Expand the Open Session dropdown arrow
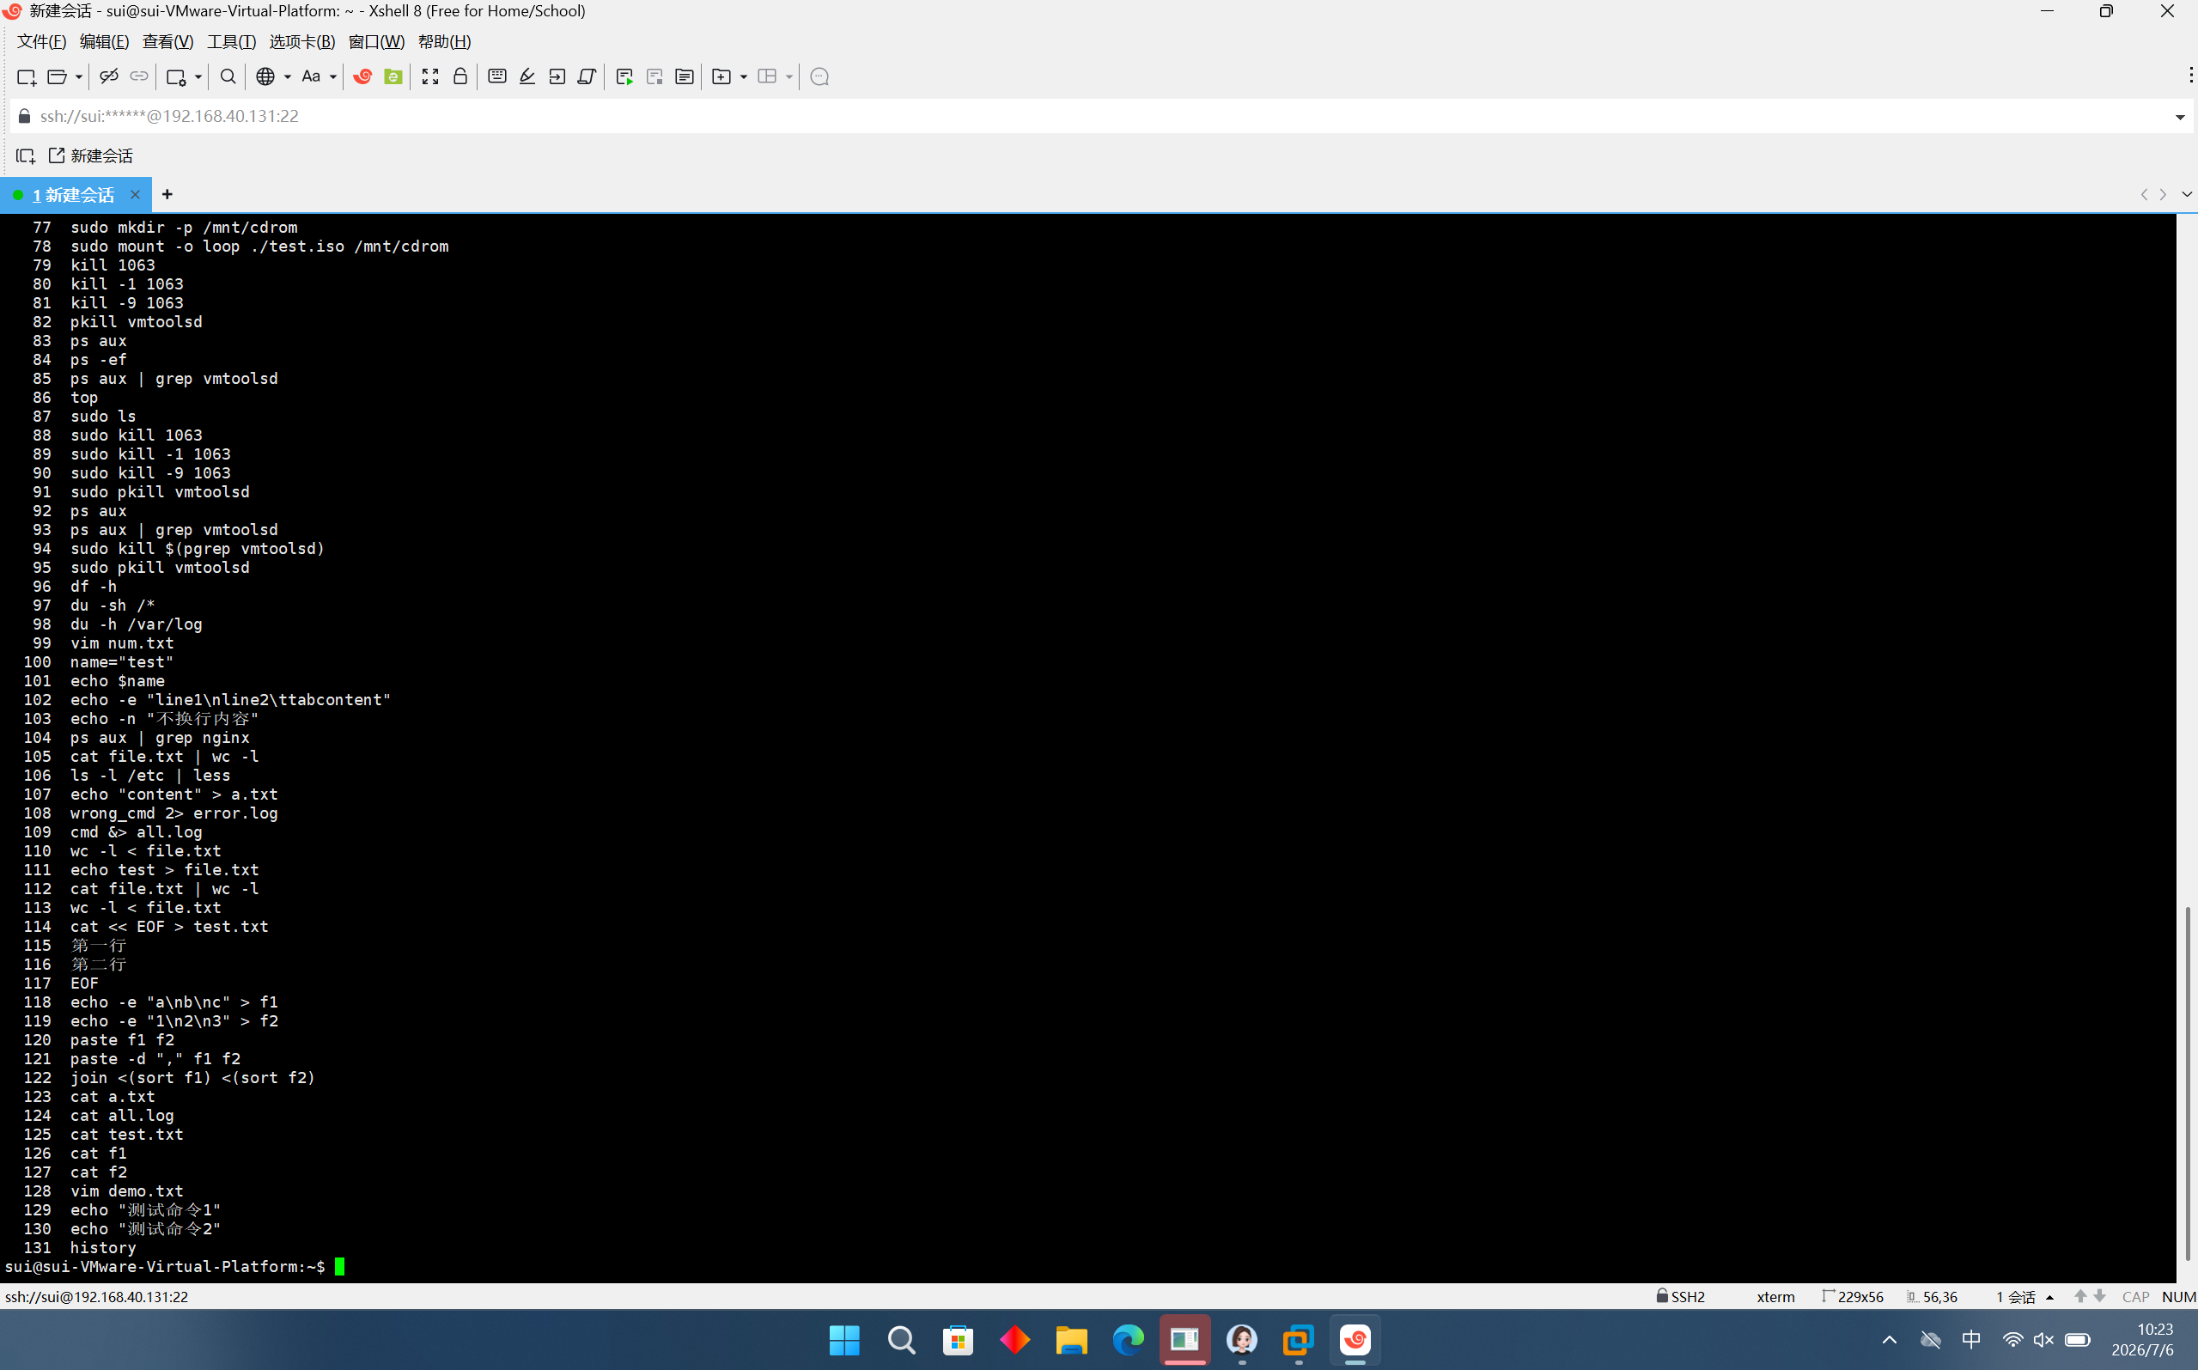The width and height of the screenshot is (2198, 1370). [x=79, y=77]
